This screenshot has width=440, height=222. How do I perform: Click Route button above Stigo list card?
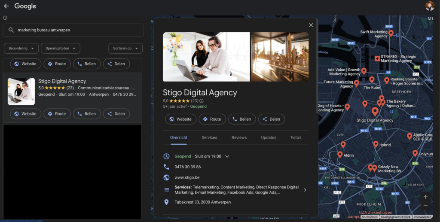point(57,64)
